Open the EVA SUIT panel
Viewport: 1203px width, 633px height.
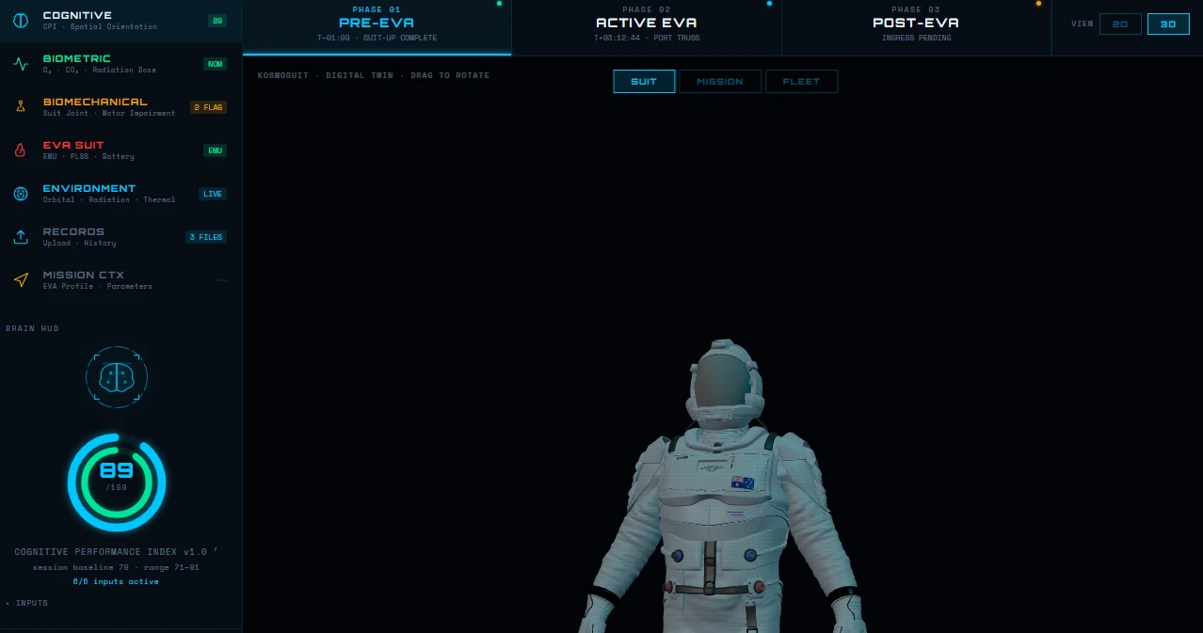pyautogui.click(x=120, y=150)
